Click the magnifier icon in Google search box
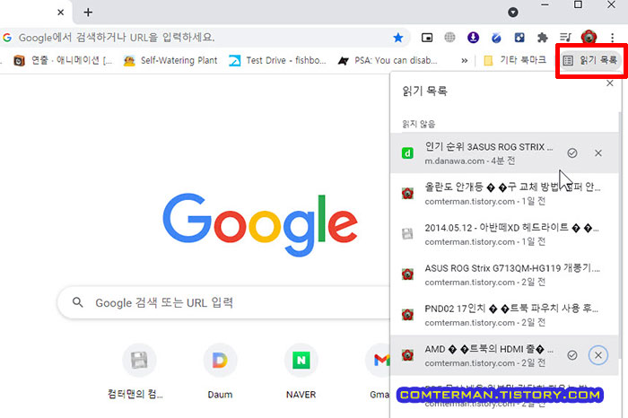Viewport: 628px width, 418px height. point(78,302)
